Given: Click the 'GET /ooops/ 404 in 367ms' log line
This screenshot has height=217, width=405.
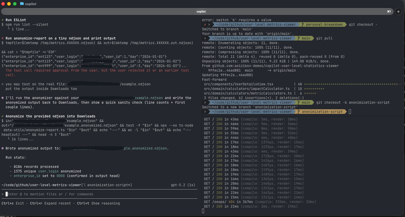Looking at the screenshot, I should click(260, 202).
